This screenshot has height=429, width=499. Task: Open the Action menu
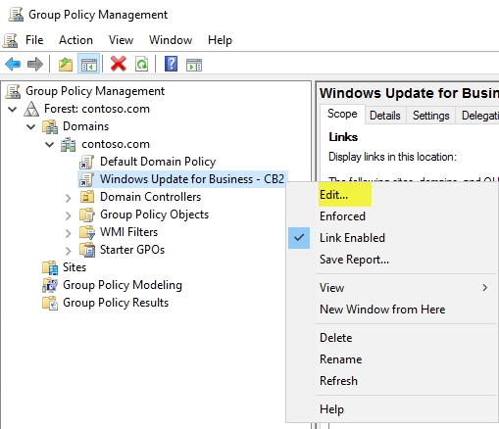coord(75,40)
